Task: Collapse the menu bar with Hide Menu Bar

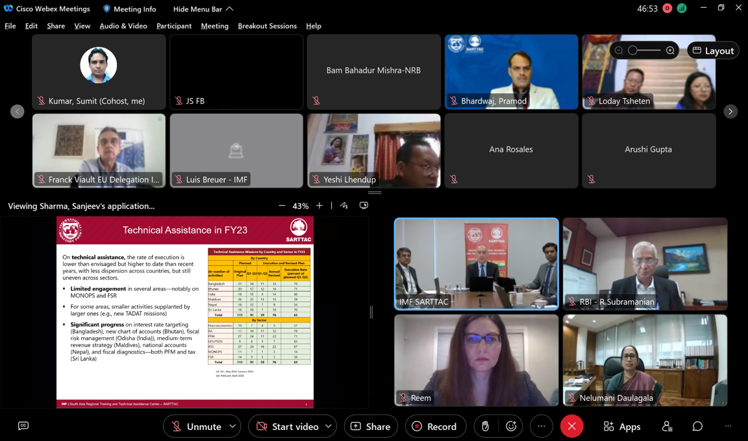Action: click(203, 9)
